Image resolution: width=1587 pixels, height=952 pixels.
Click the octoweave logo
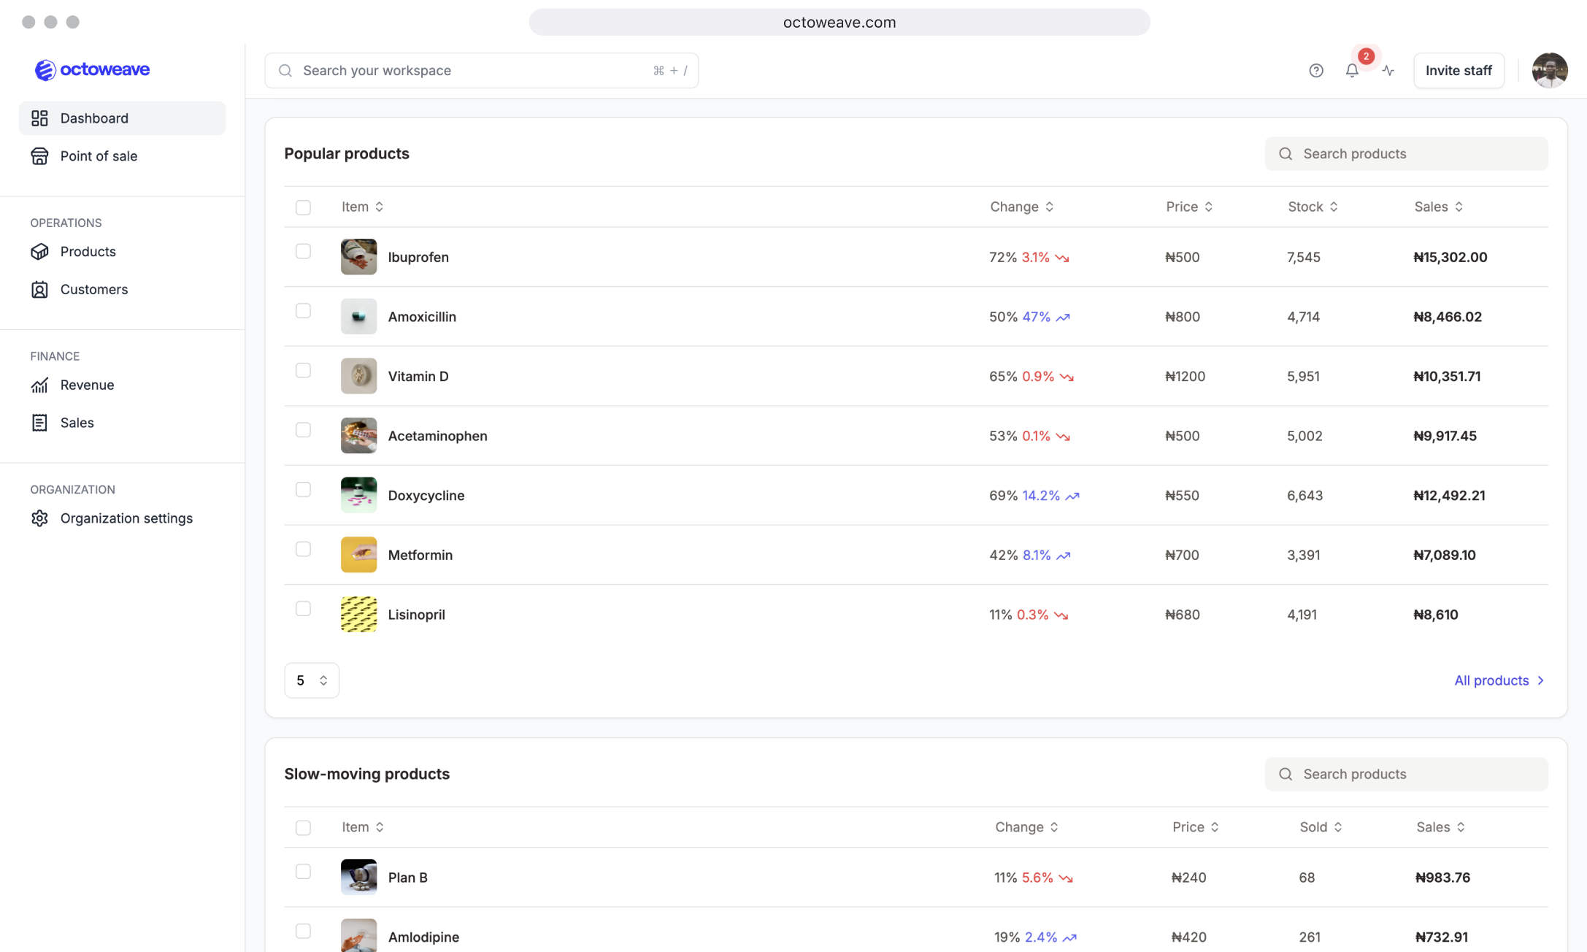click(x=92, y=70)
